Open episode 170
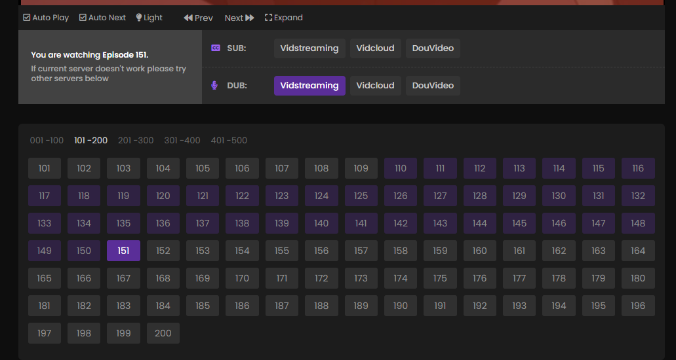Screen dimensions: 676x360 [243, 278]
